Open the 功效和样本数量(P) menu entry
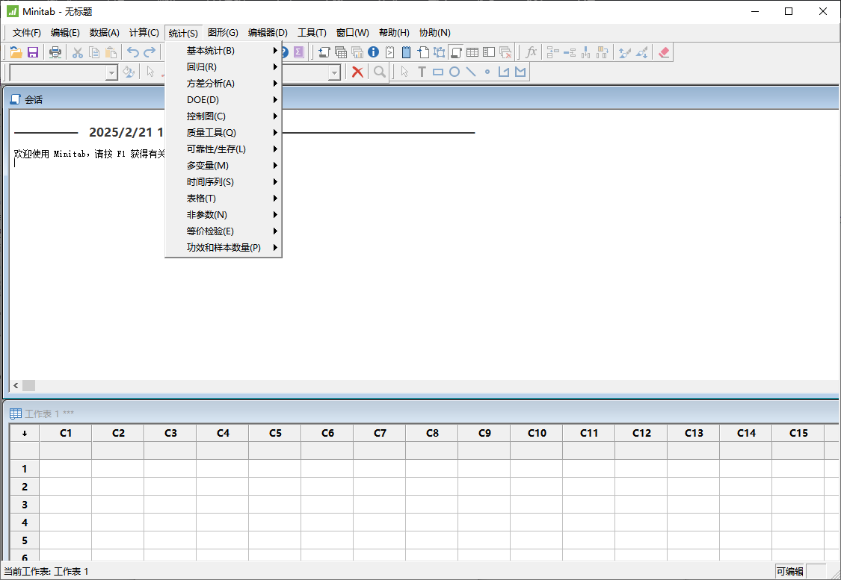Image resolution: width=841 pixels, height=580 pixels. (x=224, y=247)
